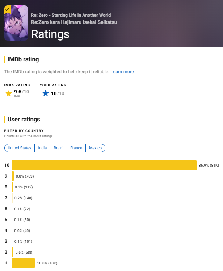Click the yellow IMDb rating star
Image resolution: width=223 pixels, height=271 pixels.
pyautogui.click(x=9, y=93)
